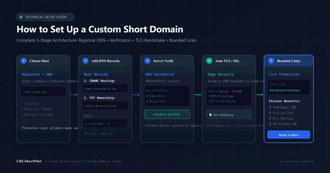
Task: Click the Namecheap / Porkbun list item
Action: coord(38,115)
